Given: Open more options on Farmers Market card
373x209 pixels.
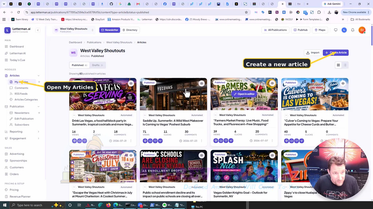Looking at the screenshot, I should point(272,140).
